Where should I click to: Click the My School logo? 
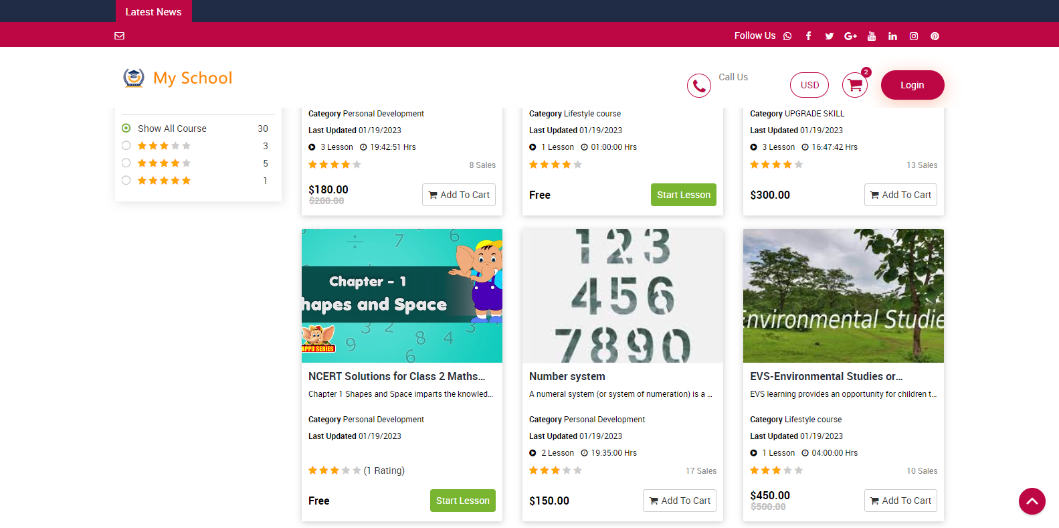point(178,78)
